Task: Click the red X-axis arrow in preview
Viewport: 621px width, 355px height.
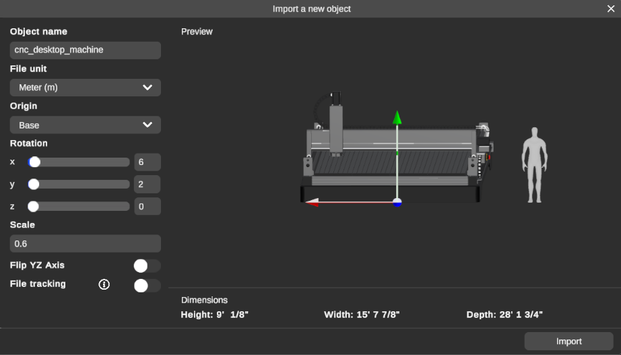Action: pos(313,201)
